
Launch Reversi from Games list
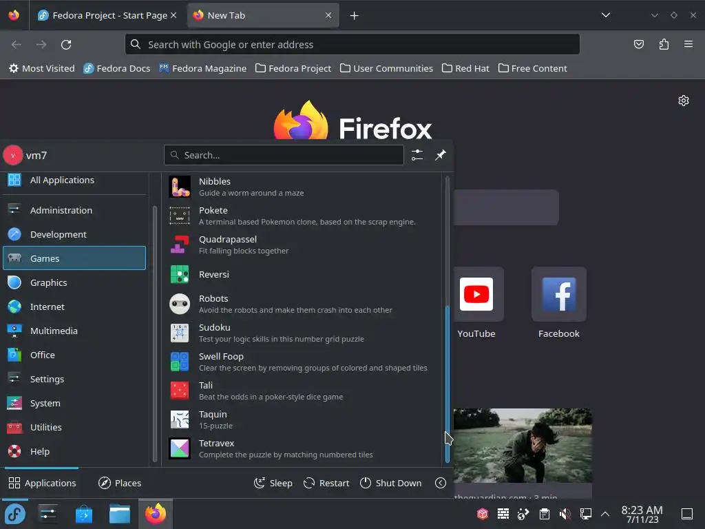[302, 274]
